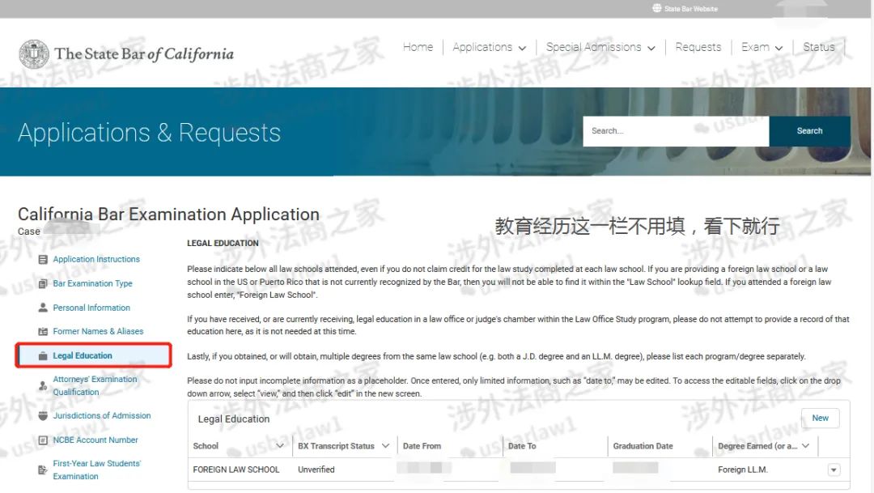Click the Unverified status cell
The image size is (874, 493).
pyautogui.click(x=316, y=470)
